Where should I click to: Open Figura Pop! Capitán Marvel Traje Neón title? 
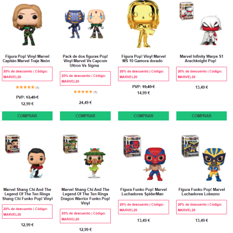[26, 59]
